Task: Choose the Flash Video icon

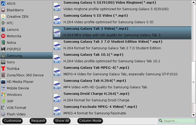Action: 3,114
